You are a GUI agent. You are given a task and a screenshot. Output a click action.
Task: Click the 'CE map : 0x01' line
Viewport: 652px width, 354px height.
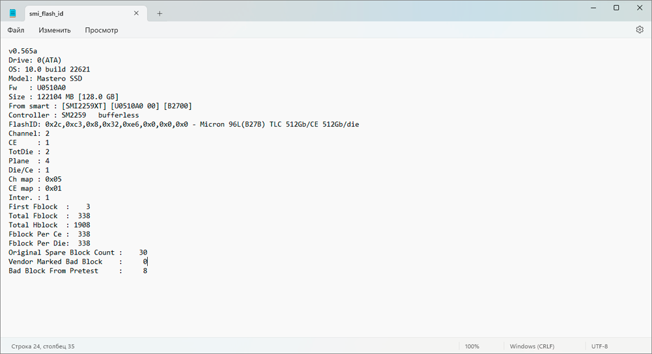pyautogui.click(x=35, y=188)
